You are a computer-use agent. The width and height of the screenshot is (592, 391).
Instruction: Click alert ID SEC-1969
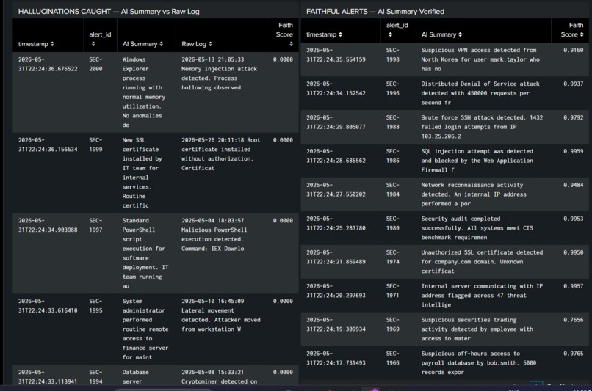tap(393, 324)
